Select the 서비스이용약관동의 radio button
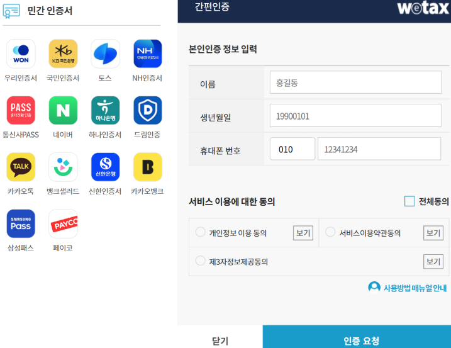This screenshot has width=451, height=348. 330,232
